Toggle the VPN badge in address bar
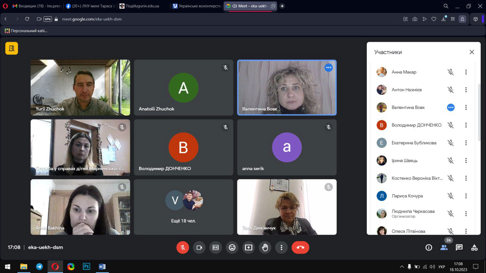 [47, 19]
